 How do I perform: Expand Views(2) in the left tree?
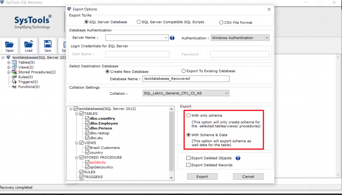[x=9, y=67]
